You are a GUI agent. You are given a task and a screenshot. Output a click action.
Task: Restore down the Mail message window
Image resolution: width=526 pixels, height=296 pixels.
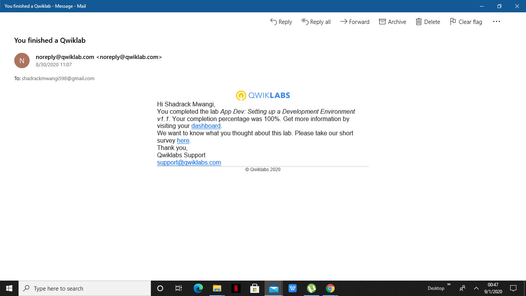coord(499,6)
